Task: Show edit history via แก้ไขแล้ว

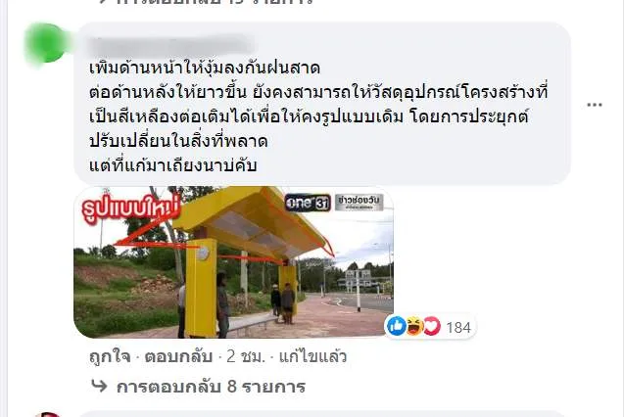Action: point(312,356)
